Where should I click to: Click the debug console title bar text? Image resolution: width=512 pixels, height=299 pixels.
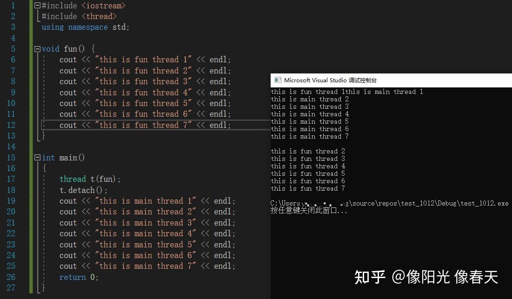pos(330,80)
